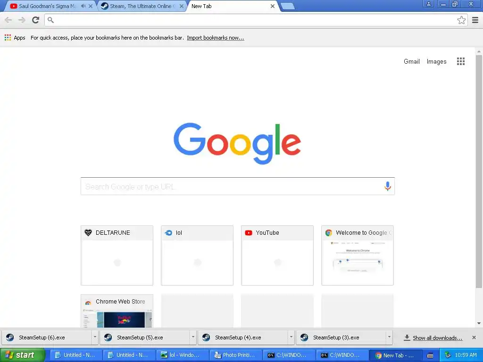483x362 pixels.
Task: Click the page vertical scrollbar thumb
Action: coord(479,172)
